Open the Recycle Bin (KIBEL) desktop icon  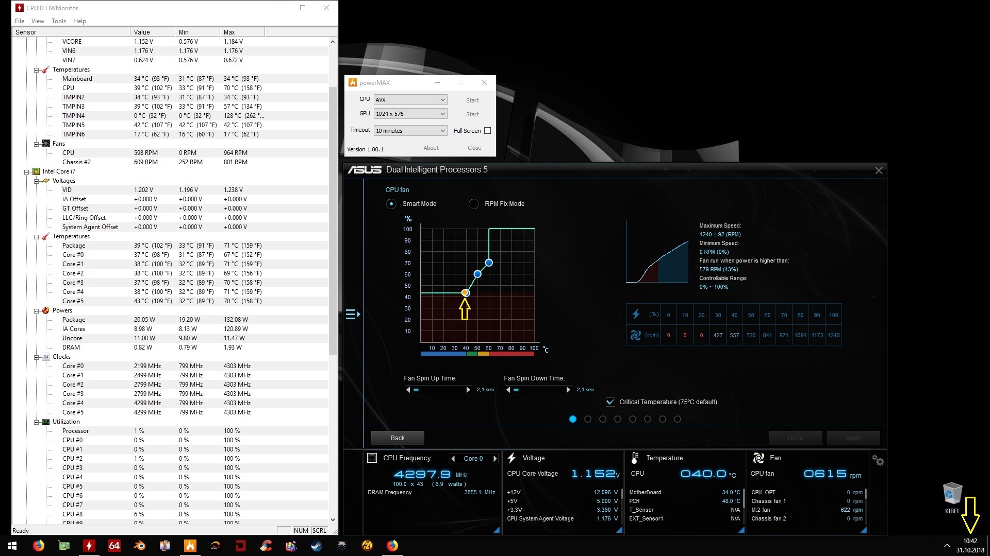(952, 494)
